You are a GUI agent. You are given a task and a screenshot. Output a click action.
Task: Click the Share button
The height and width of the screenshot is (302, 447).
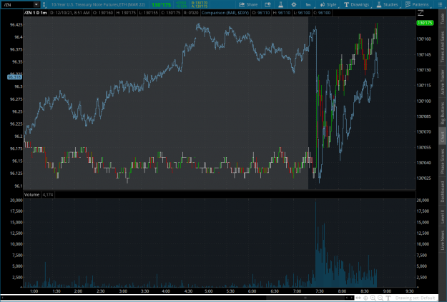click(x=248, y=4)
